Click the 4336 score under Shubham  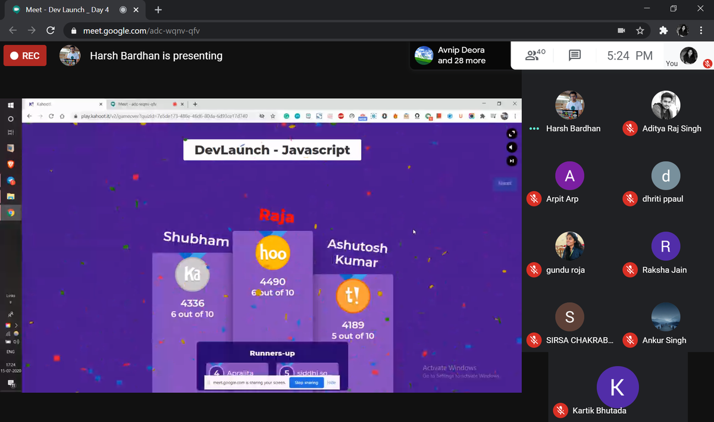(192, 303)
